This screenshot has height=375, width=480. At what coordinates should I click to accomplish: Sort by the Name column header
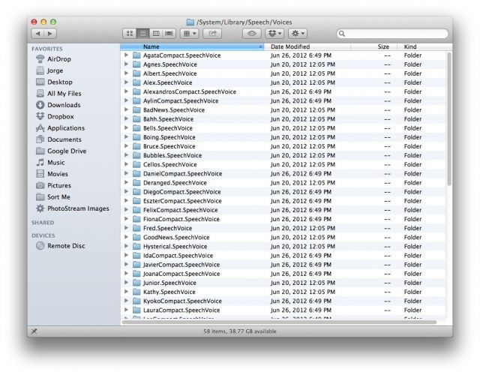(192, 46)
